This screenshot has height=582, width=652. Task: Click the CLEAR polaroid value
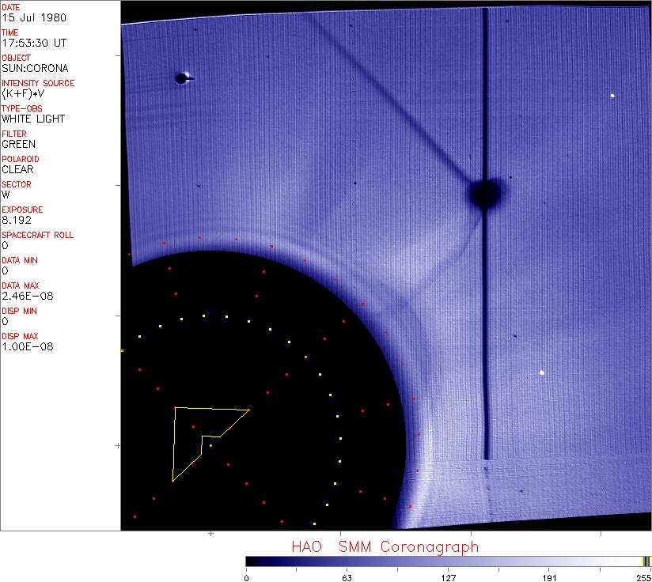point(18,169)
